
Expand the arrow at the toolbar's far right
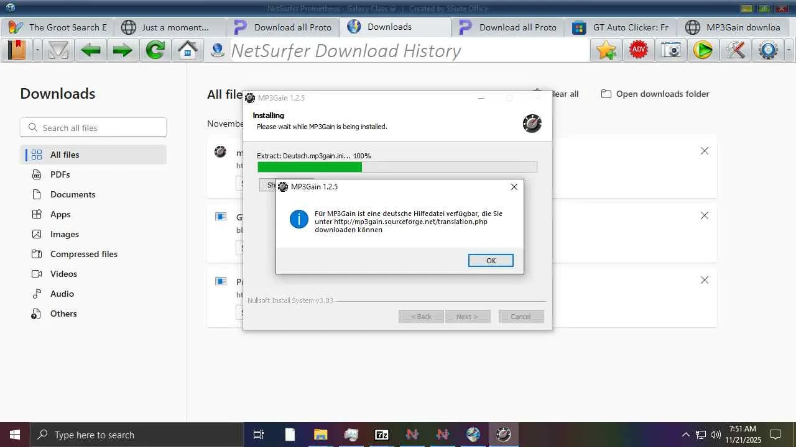pos(790,50)
